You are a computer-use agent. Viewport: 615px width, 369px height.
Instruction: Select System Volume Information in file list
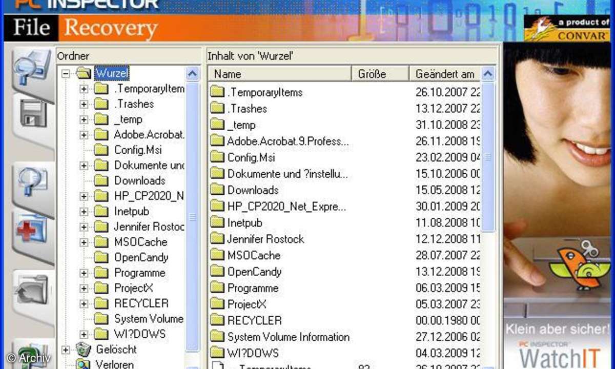(288, 337)
